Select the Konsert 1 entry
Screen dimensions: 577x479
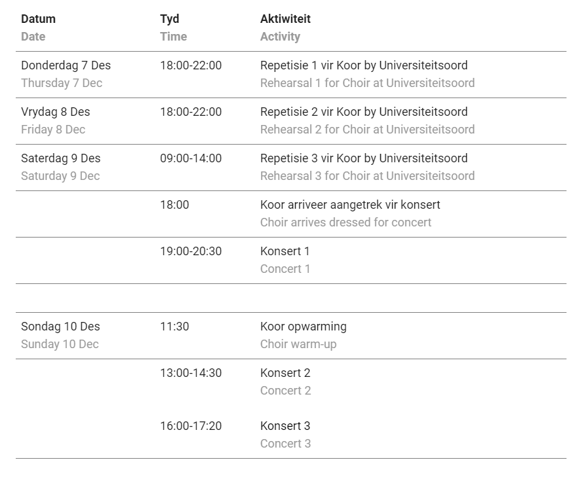pos(285,251)
